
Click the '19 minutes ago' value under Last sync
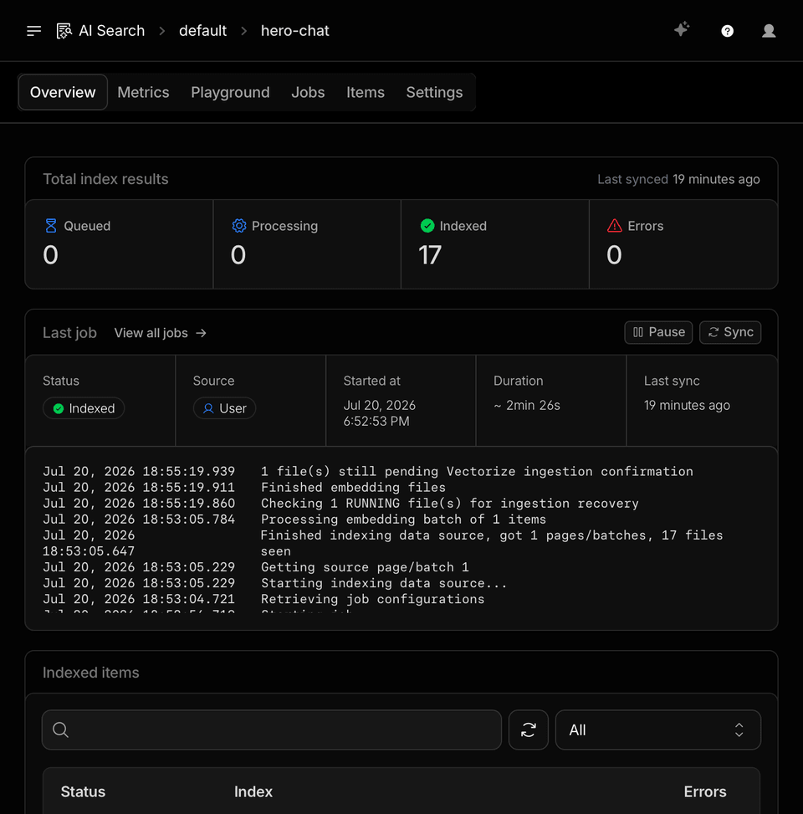point(687,406)
